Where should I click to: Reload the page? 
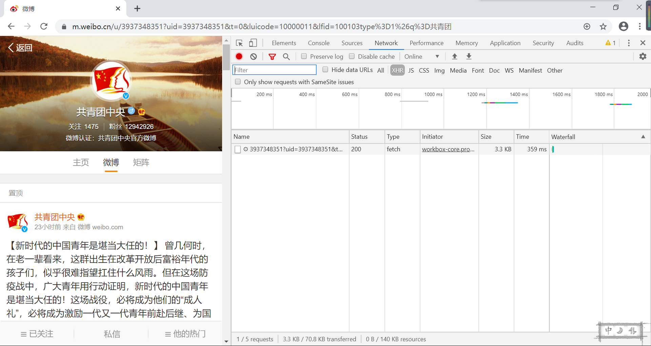click(x=44, y=26)
